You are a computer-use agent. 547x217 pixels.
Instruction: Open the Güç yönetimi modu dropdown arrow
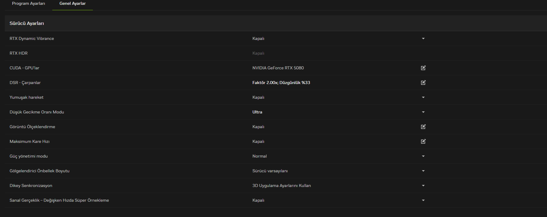423,156
